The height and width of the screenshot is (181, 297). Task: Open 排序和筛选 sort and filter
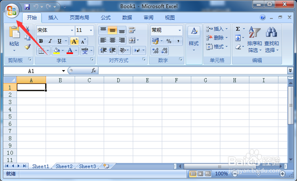coord(254,40)
